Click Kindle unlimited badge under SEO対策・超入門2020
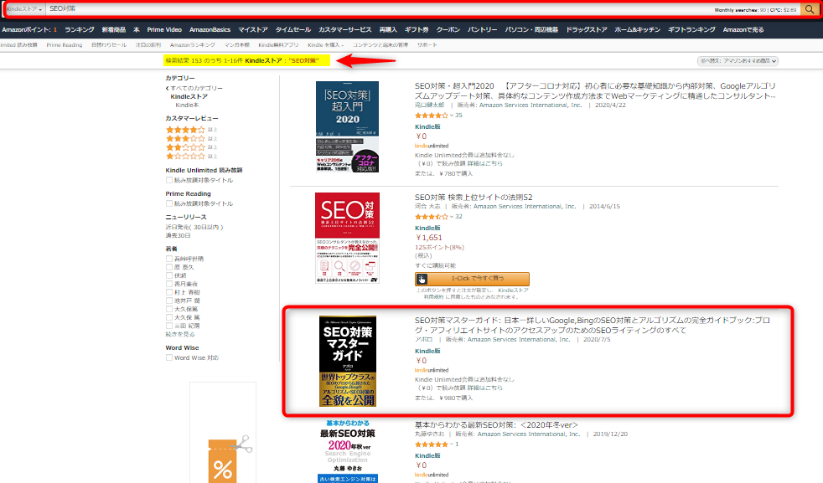This screenshot has width=823, height=483. [432, 146]
